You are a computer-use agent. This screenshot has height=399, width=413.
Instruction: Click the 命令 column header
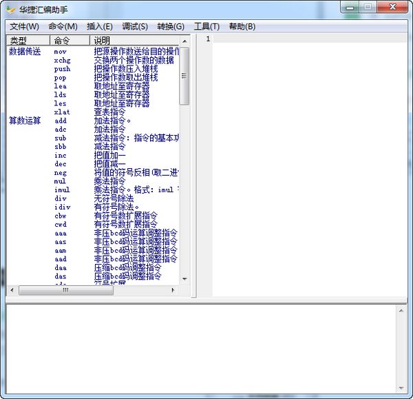pos(69,41)
